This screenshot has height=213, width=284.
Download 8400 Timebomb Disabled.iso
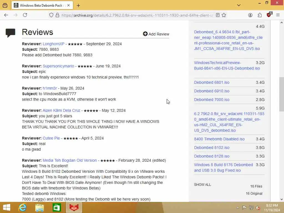click(x=219, y=139)
